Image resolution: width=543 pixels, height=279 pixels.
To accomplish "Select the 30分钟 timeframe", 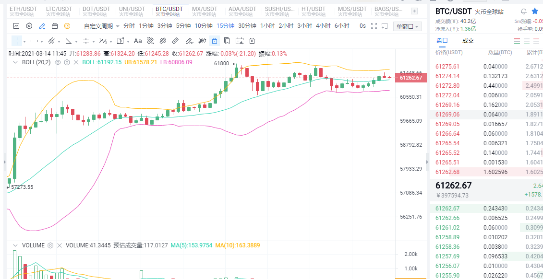I will 247,26.
